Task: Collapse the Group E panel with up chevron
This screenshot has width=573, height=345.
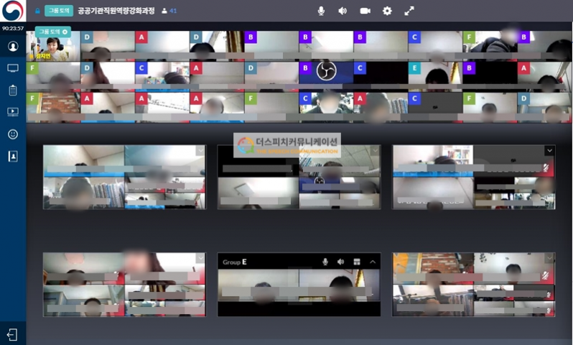Action: [x=373, y=262]
